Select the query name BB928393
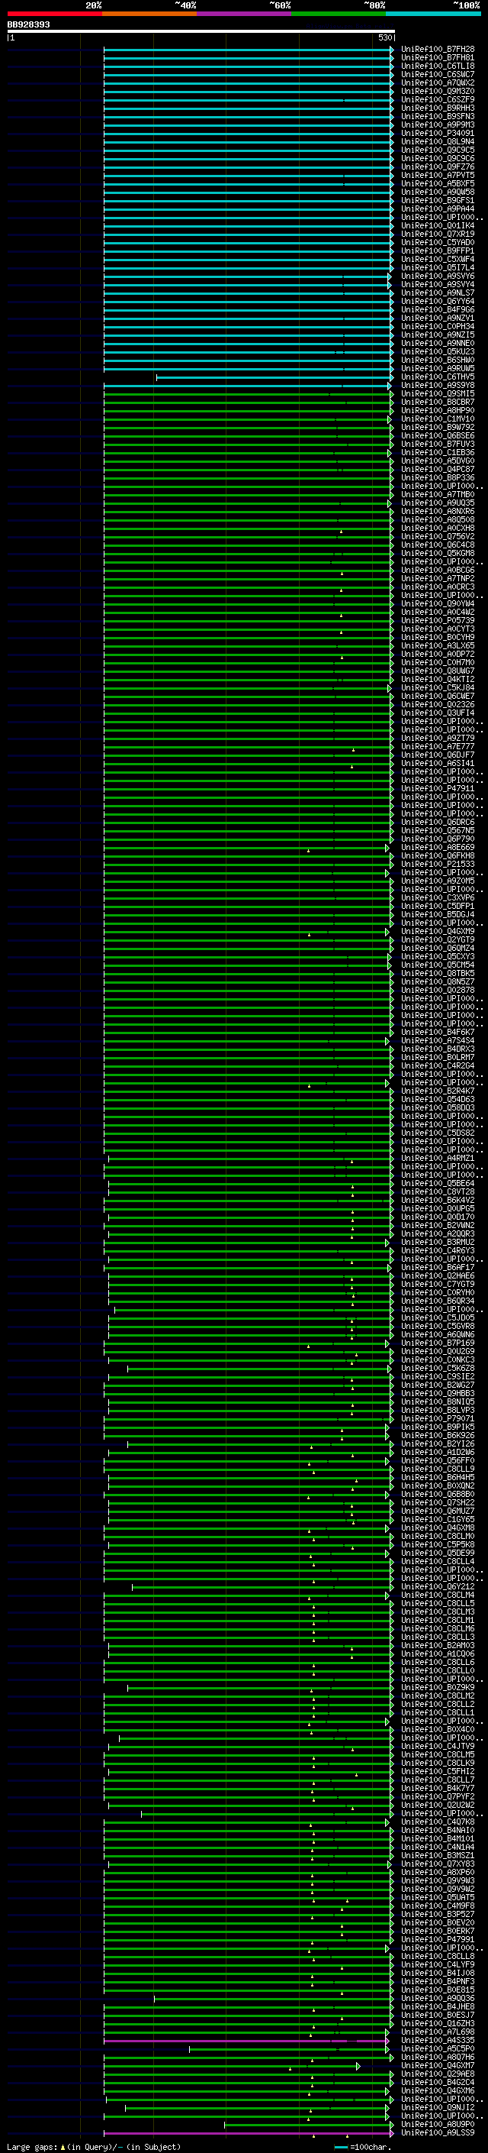This screenshot has height=2153, width=488. (28, 25)
